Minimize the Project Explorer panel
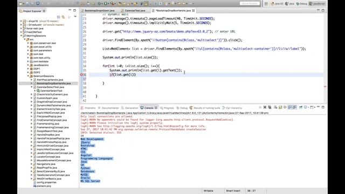Screen dimensions: 345x194 coord(70,10)
